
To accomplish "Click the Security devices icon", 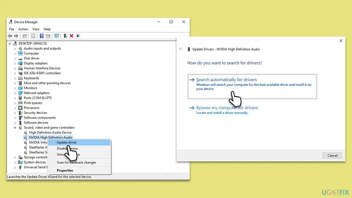I will click(x=20, y=113).
